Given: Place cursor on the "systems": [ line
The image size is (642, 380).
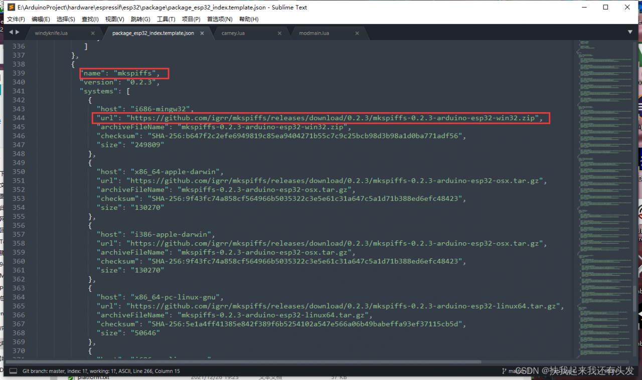Looking at the screenshot, I should [x=105, y=91].
